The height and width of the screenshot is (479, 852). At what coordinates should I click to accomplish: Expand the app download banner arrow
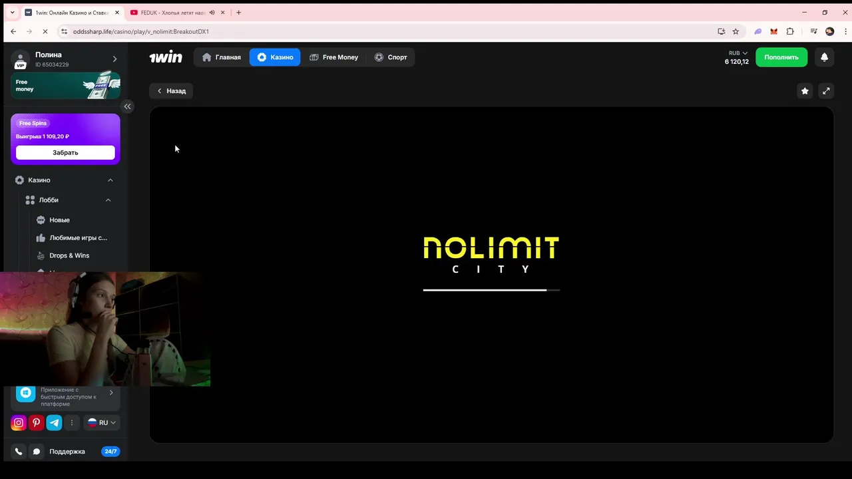coord(111,393)
